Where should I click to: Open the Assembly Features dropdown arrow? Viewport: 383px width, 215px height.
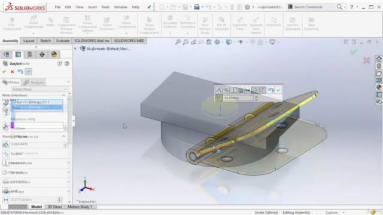pos(170,33)
